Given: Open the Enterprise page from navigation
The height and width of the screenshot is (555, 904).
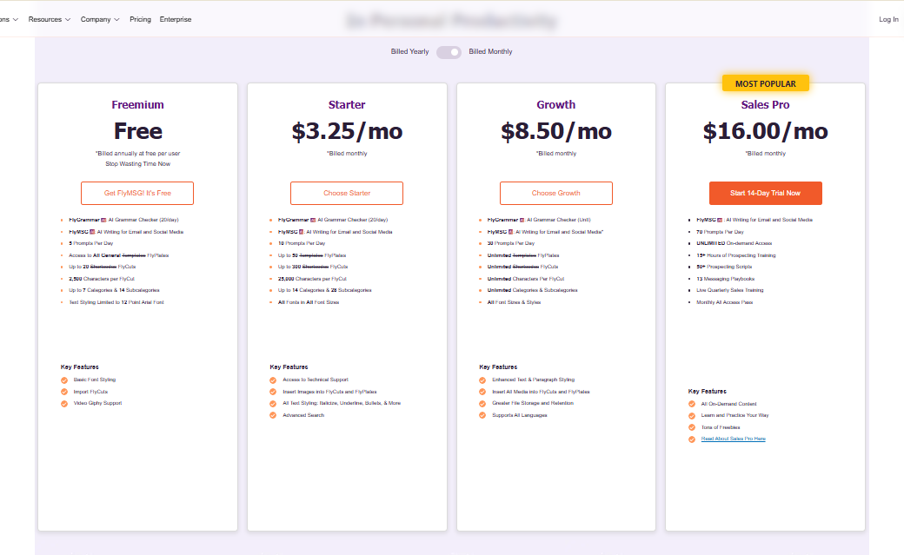Looking at the screenshot, I should click(x=176, y=19).
